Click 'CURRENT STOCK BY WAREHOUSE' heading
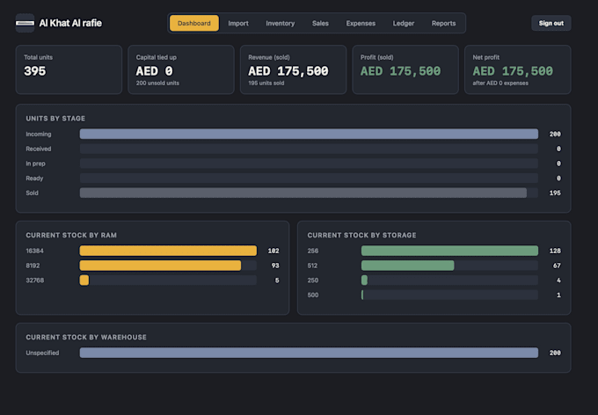Screen dimensions: 598x415 click(x=86, y=338)
